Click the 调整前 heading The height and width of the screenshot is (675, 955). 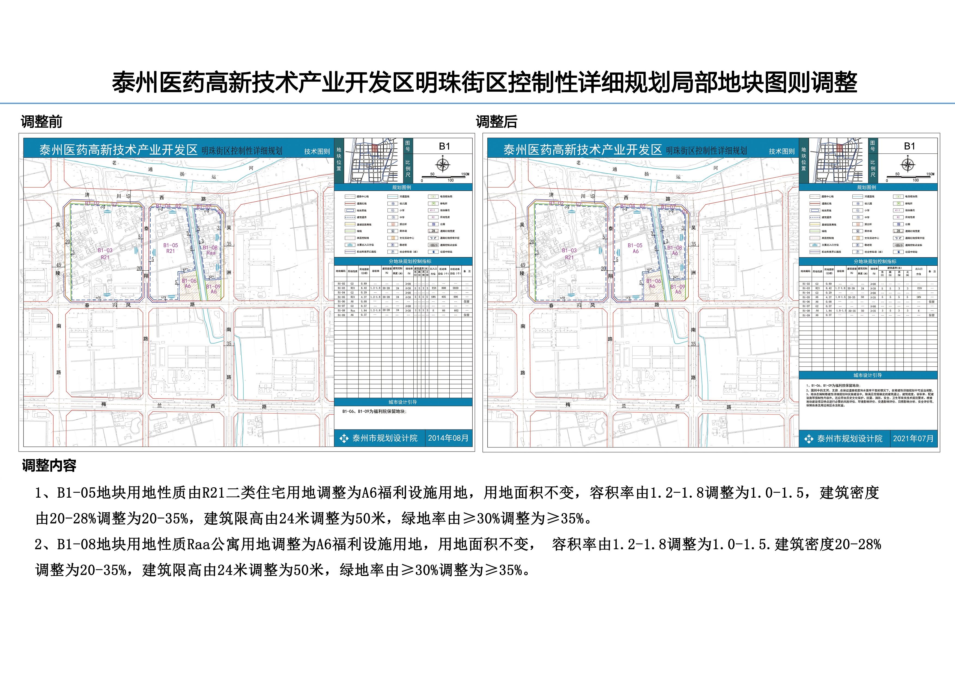pos(41,122)
